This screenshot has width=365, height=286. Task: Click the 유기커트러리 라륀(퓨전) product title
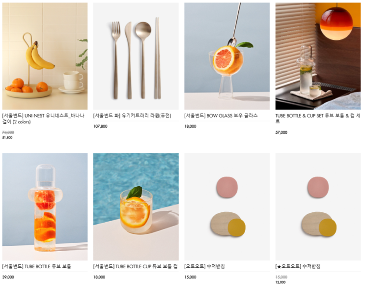tap(132, 115)
